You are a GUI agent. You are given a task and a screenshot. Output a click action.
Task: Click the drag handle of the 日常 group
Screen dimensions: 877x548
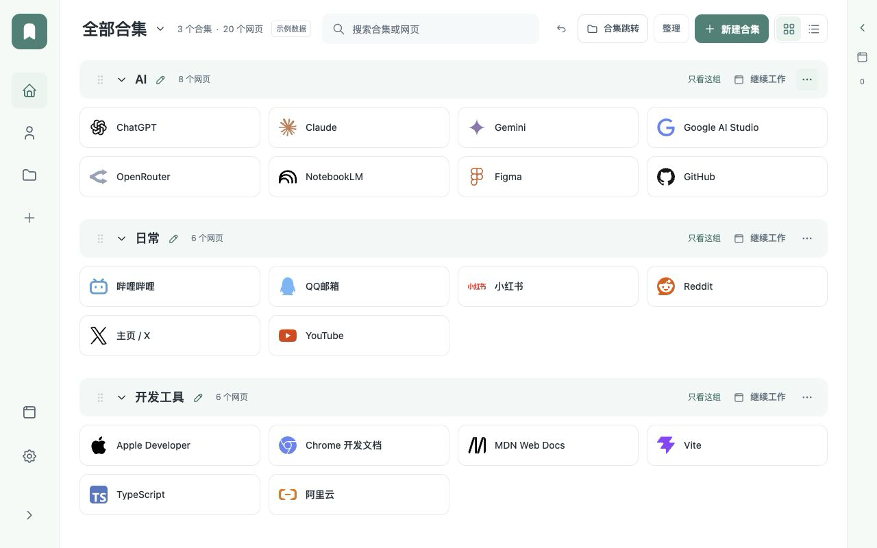click(x=100, y=238)
